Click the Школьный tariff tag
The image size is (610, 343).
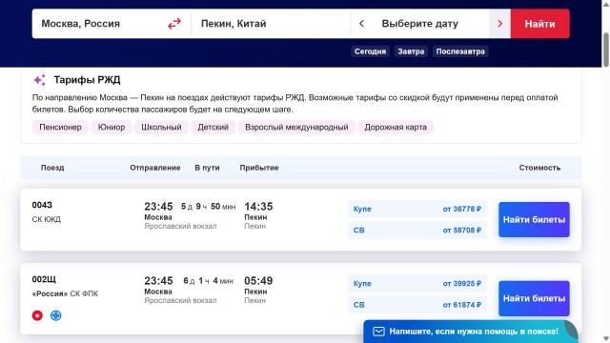click(x=161, y=127)
